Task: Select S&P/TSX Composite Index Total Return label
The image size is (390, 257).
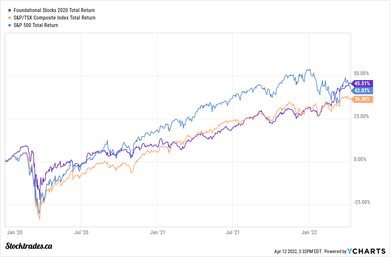Action: [55, 18]
